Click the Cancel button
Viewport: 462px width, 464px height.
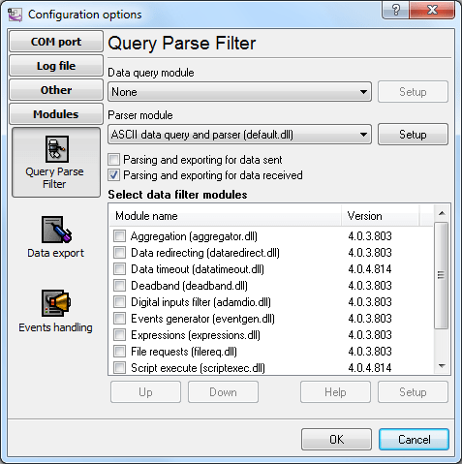tap(414, 440)
